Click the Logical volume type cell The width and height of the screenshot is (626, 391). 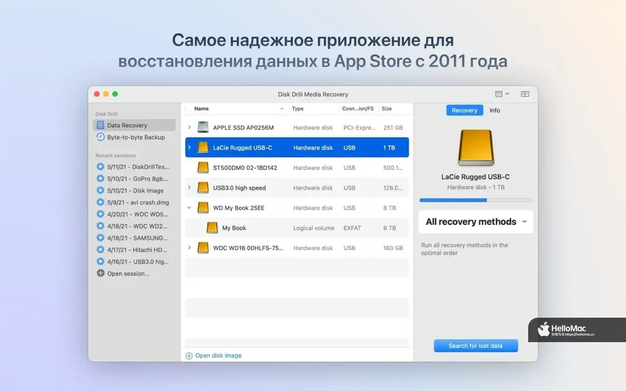click(314, 228)
